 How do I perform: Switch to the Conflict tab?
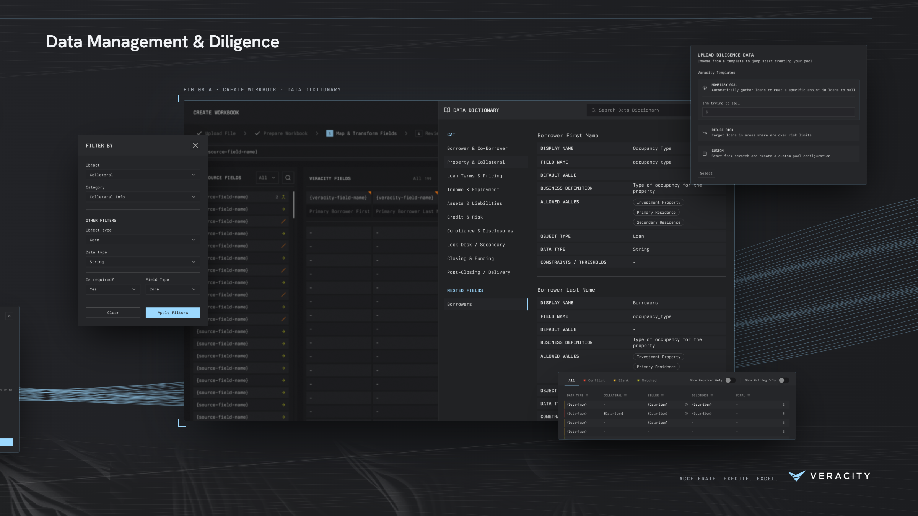coord(594,380)
